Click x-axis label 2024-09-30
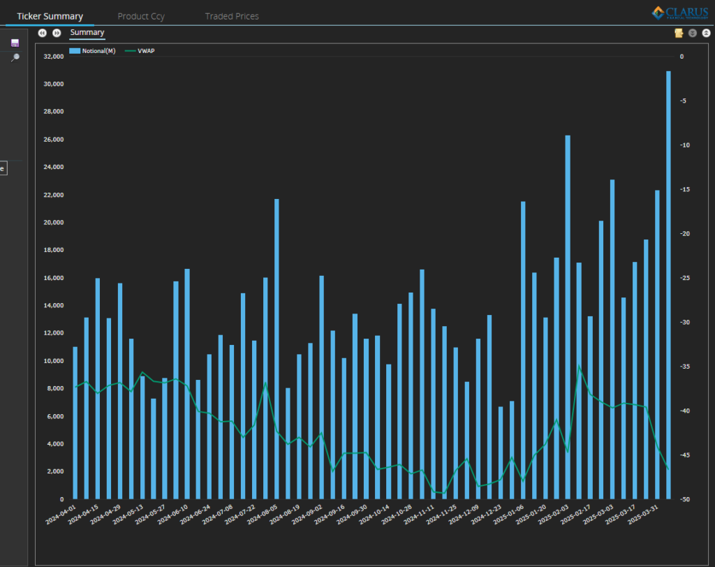This screenshot has width=715, height=567. point(352,514)
